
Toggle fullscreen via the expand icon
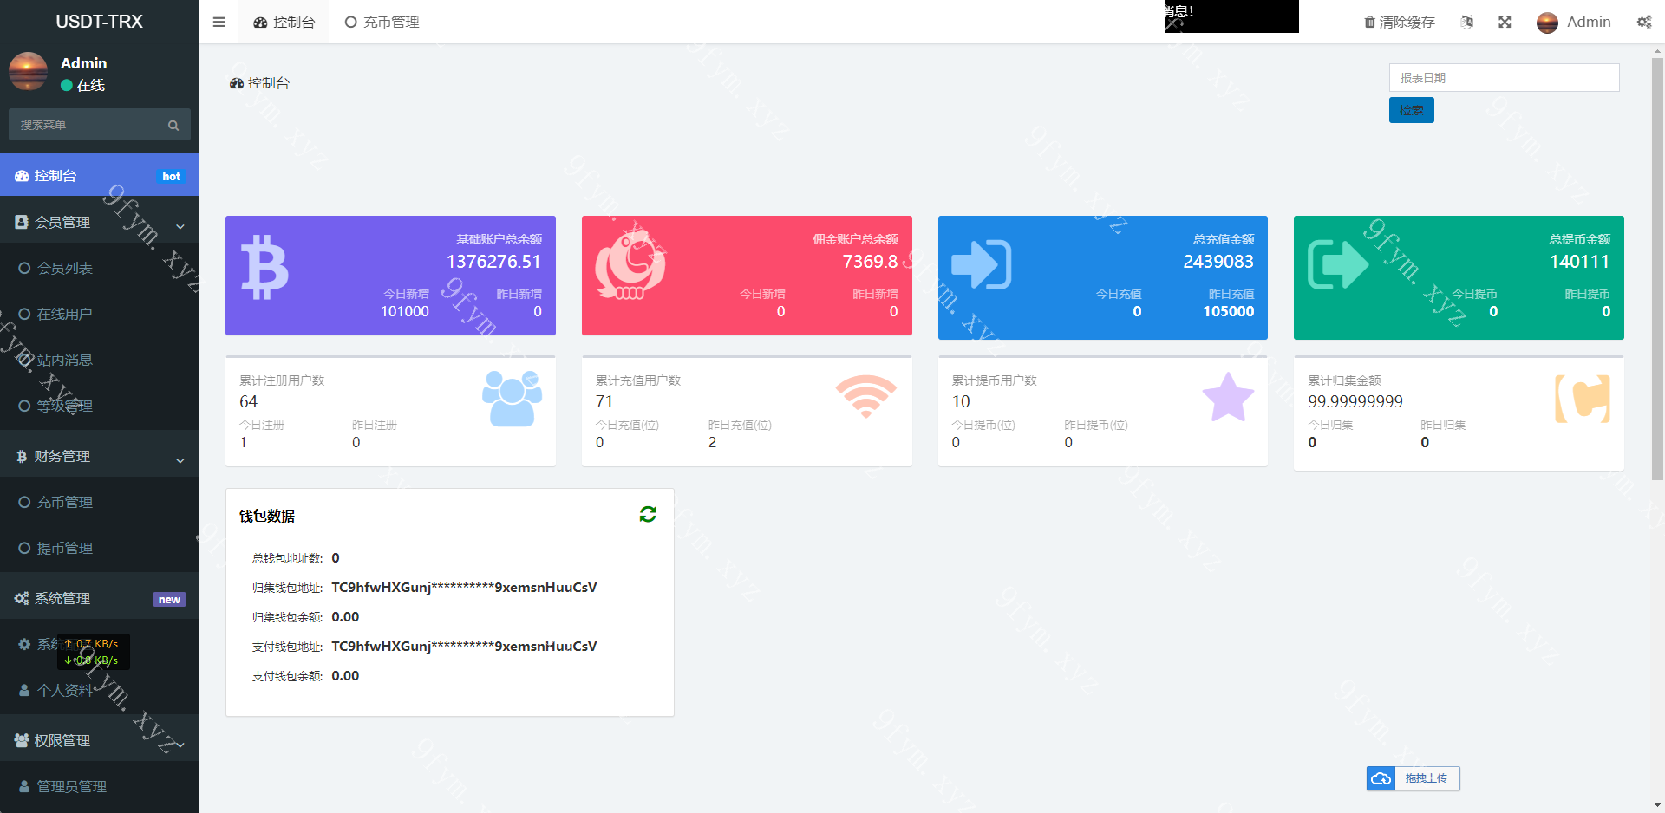coord(1505,22)
